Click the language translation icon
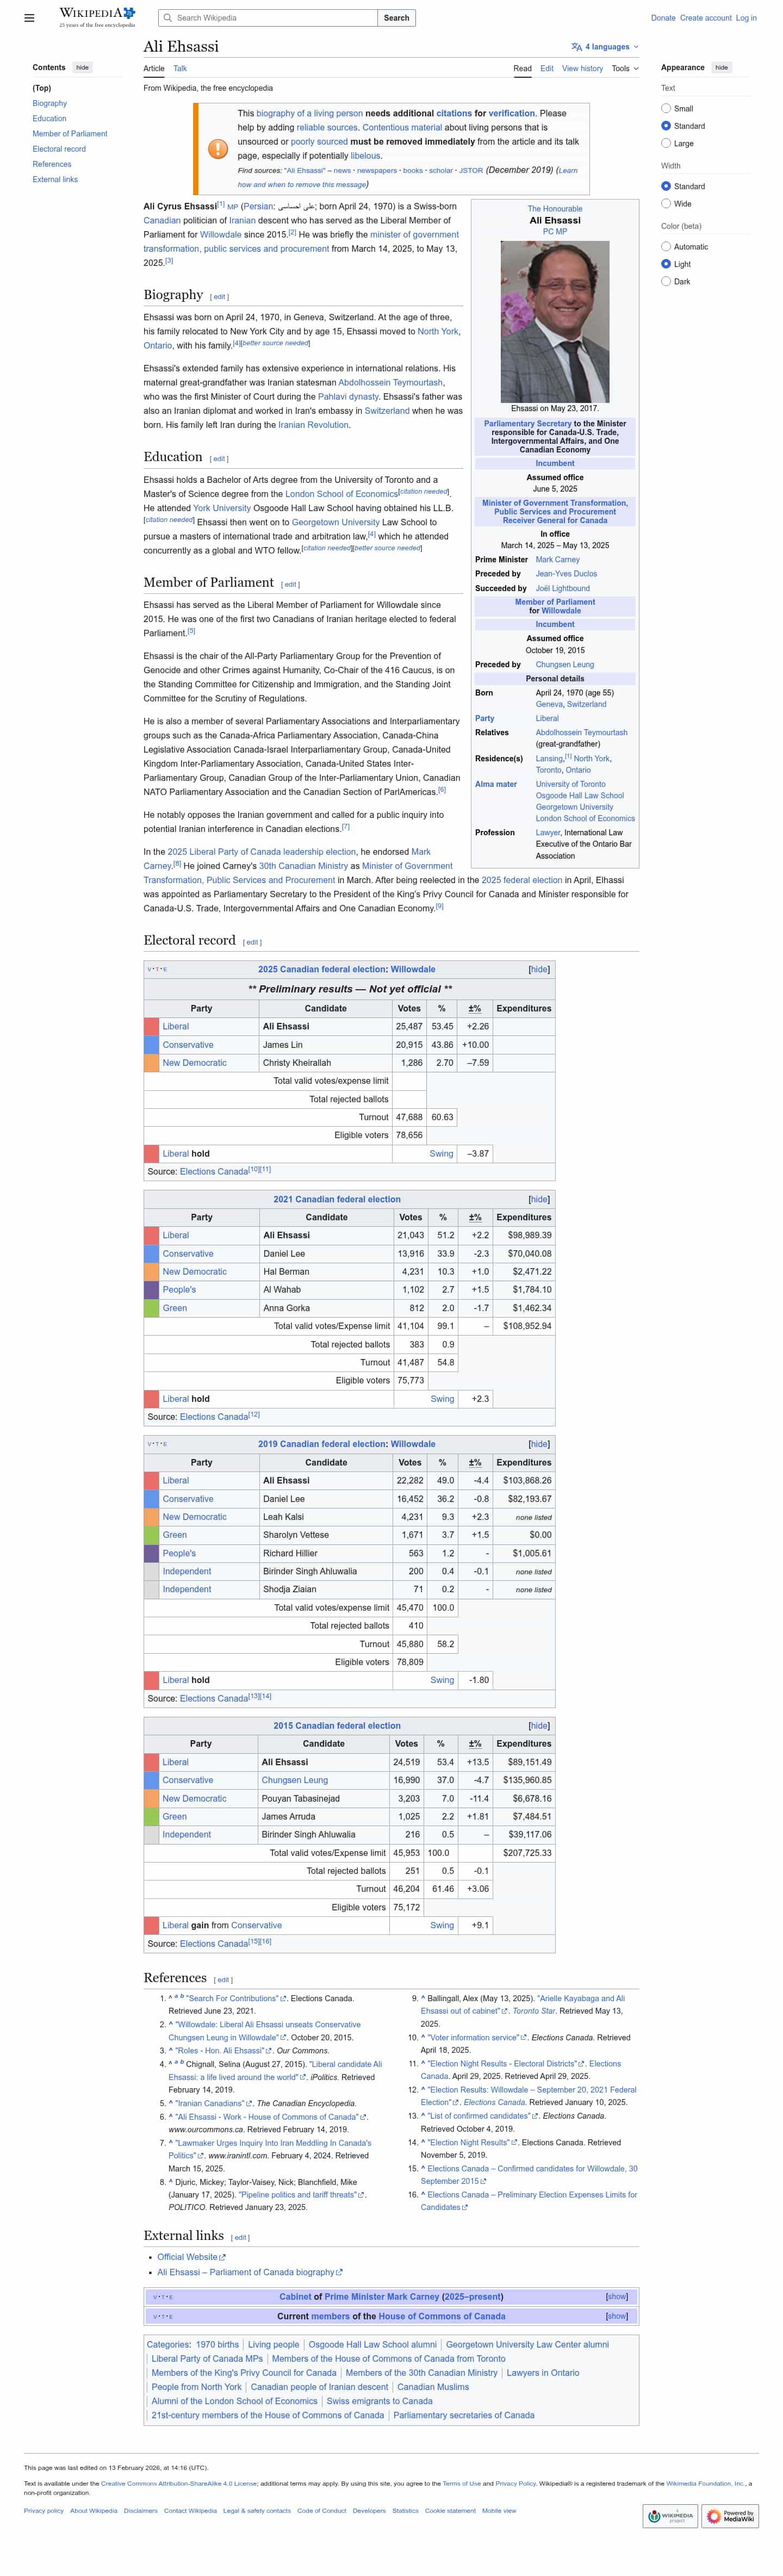This screenshot has height=2576, width=783. click(576, 47)
